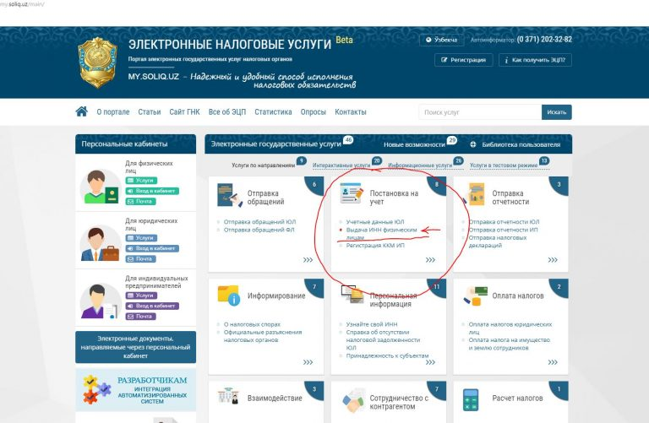Click Почта button for legal entities
Viewport: 649px width, 423px height.
(x=140, y=258)
